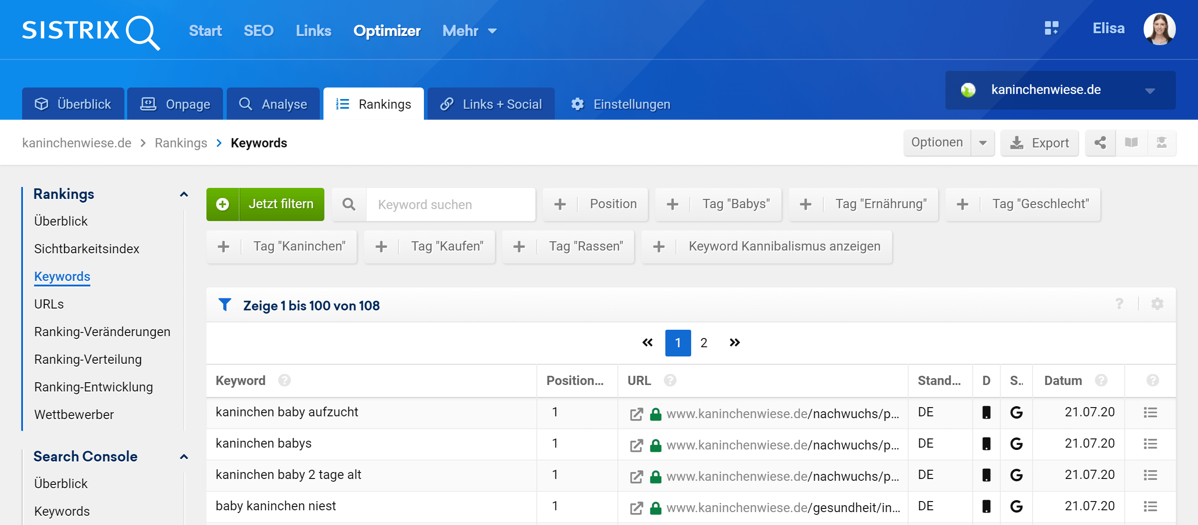Open external link for kaninchen babys URL
The image size is (1198, 525).
coord(636,445)
